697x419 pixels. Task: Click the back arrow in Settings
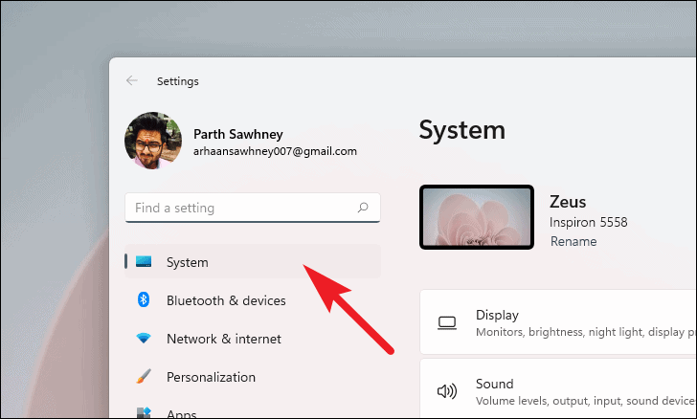click(131, 80)
